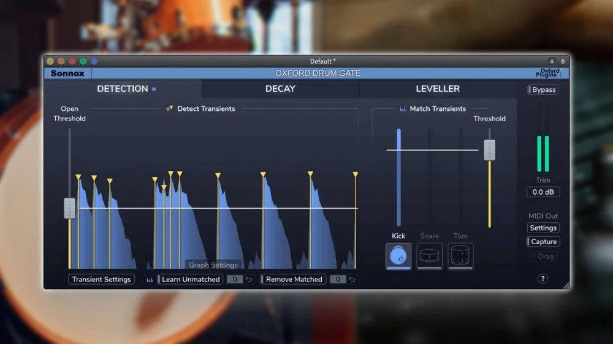Image resolution: width=613 pixels, height=344 pixels.
Task: Click the Match Transients Threshold slider handle
Action: pos(489,150)
